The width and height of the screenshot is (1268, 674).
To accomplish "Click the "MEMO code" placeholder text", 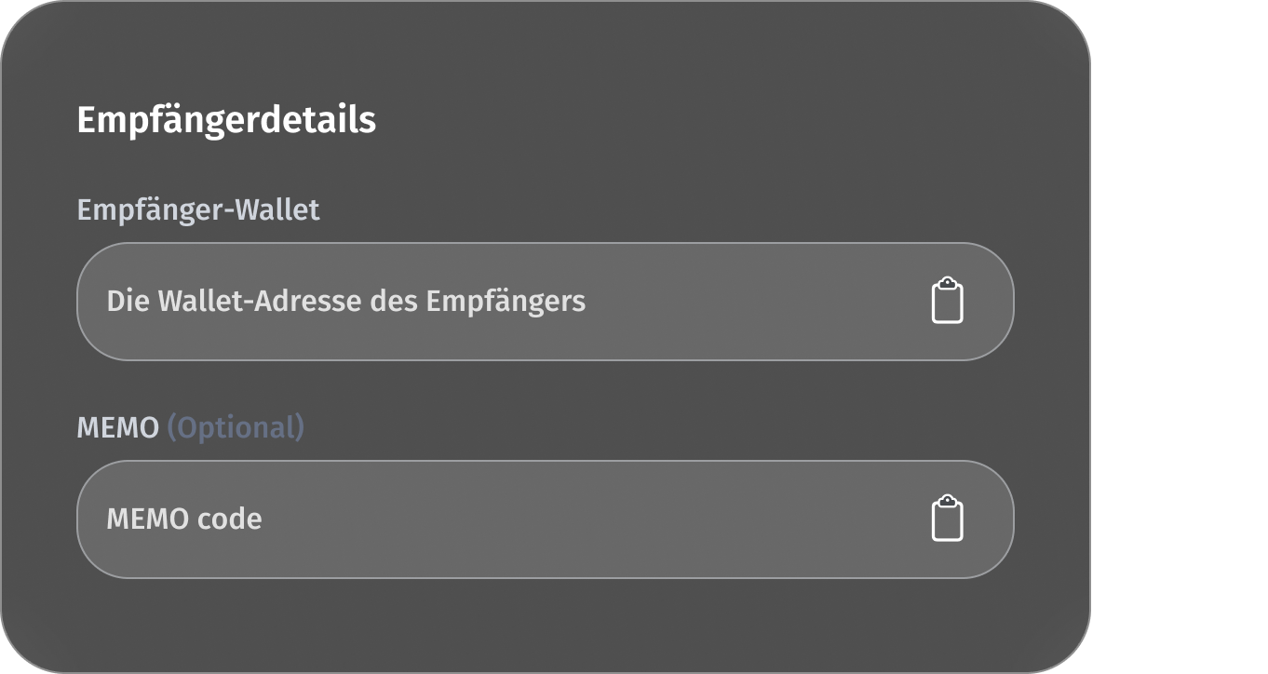I will 184,519.
